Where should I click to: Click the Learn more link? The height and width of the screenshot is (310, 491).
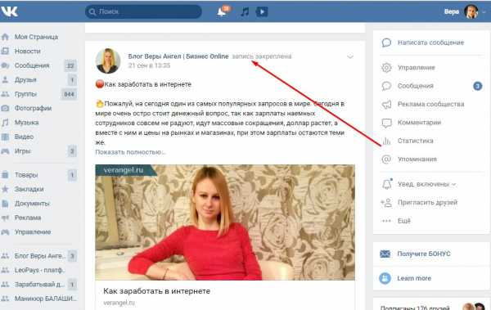coord(414,278)
